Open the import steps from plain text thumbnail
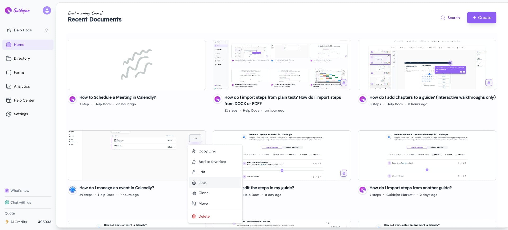The image size is (508, 230). point(282,65)
